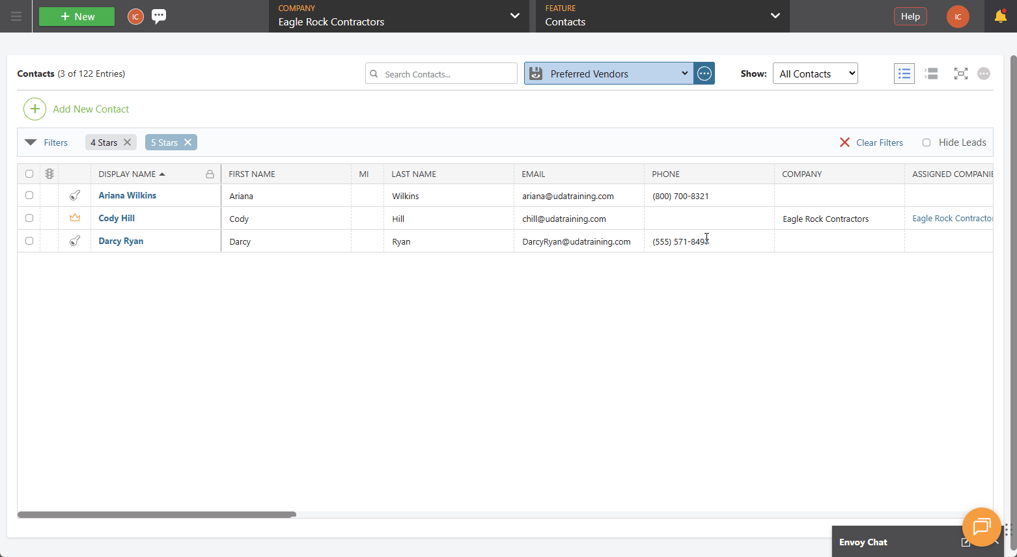This screenshot has height=557, width=1017.
Task: Open the Show All Contacts dropdown
Action: click(x=815, y=74)
